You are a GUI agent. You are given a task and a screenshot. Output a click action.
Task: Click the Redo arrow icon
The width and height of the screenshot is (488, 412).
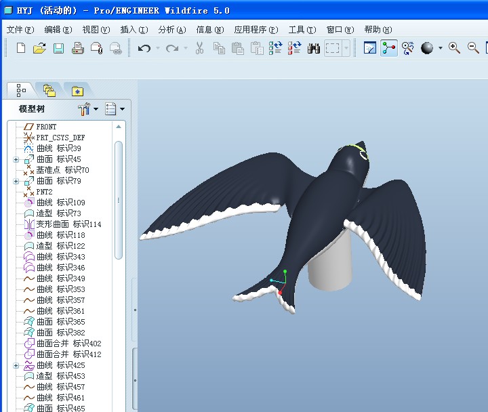tap(172, 48)
